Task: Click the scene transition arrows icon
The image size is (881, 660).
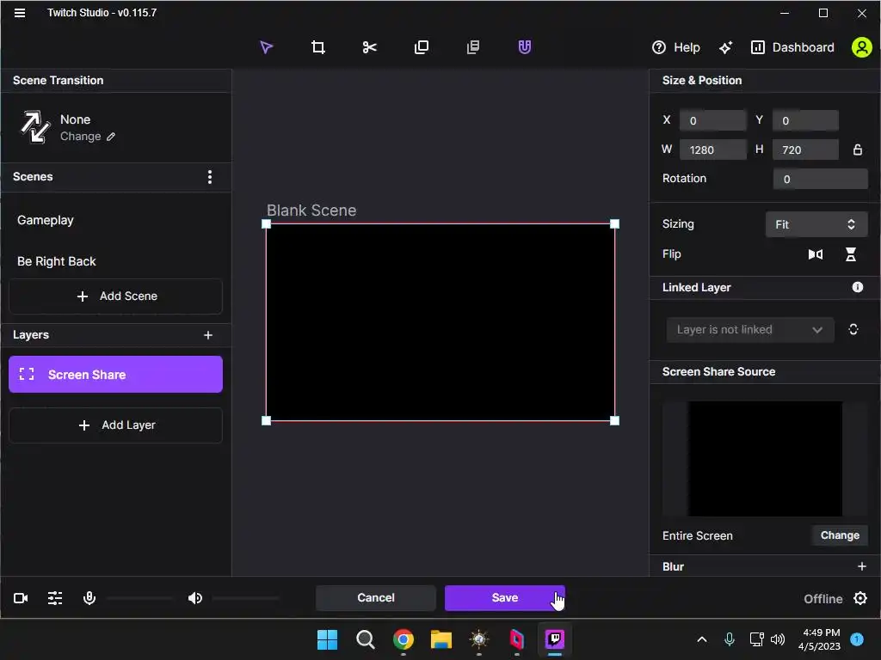Action: pos(35,127)
